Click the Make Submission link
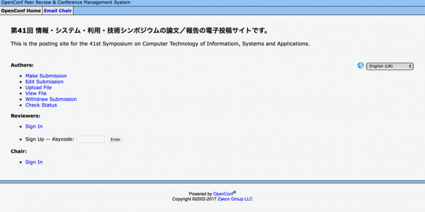425x212 pixels. tap(46, 76)
